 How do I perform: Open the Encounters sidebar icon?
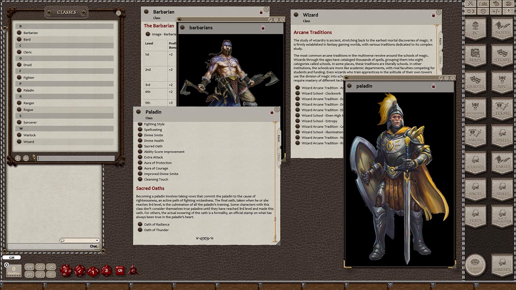(475, 109)
